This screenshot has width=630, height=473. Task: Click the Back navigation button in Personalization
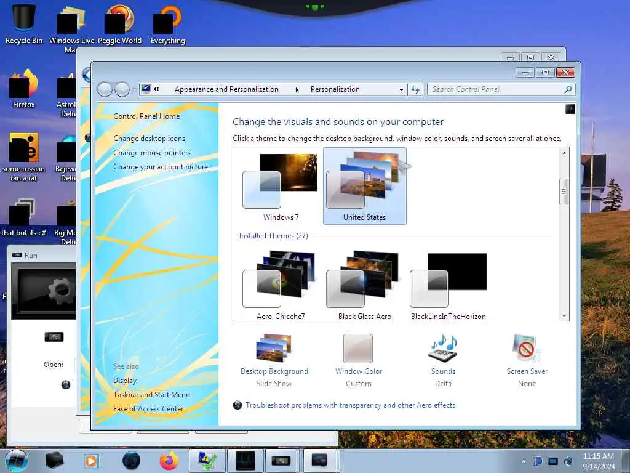[105, 89]
